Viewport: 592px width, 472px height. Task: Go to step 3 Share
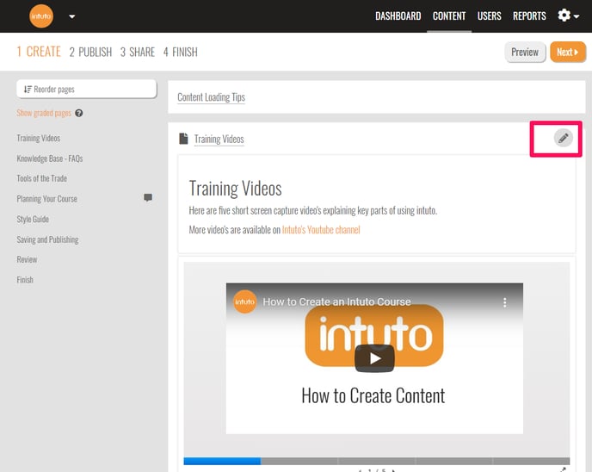click(x=138, y=52)
